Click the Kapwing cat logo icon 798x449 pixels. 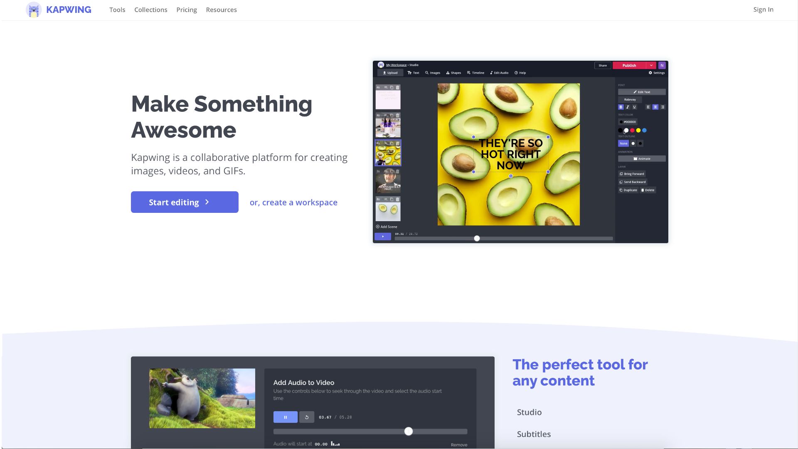pos(34,10)
